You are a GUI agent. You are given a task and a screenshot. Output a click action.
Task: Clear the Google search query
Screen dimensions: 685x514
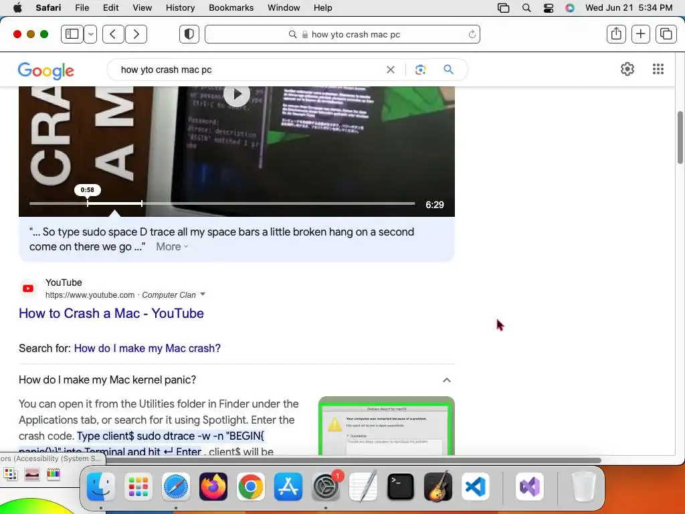391,70
